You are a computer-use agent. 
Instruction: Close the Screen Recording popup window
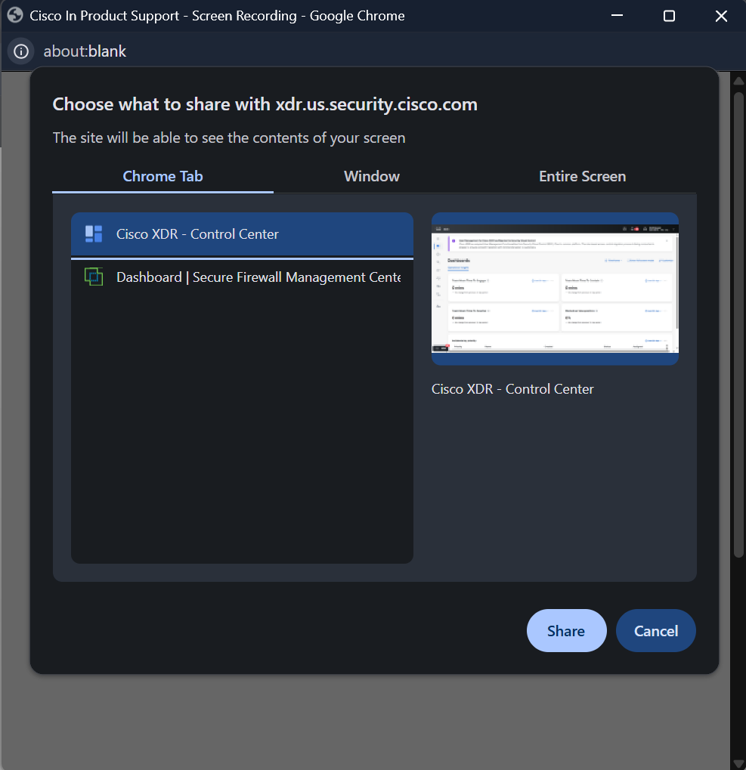[x=721, y=16]
